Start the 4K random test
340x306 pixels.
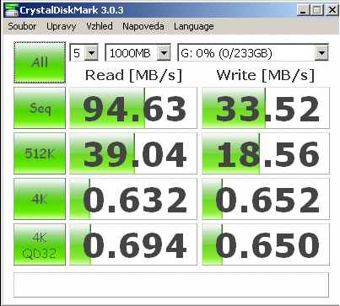(40, 199)
